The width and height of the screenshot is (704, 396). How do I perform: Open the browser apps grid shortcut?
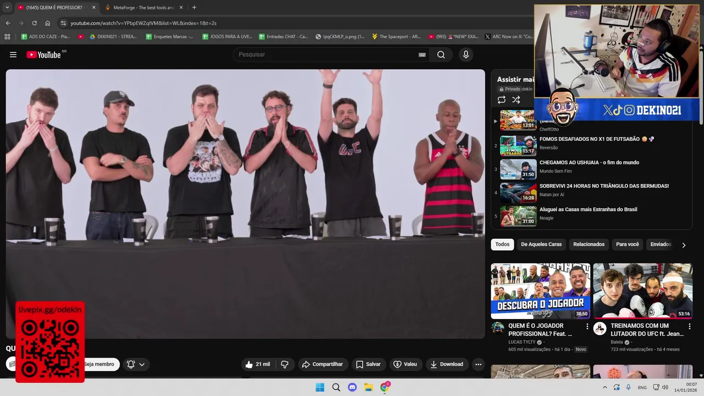(7, 37)
